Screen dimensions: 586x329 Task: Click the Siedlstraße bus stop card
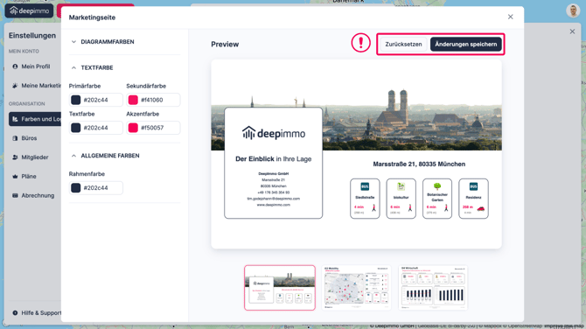(365, 199)
